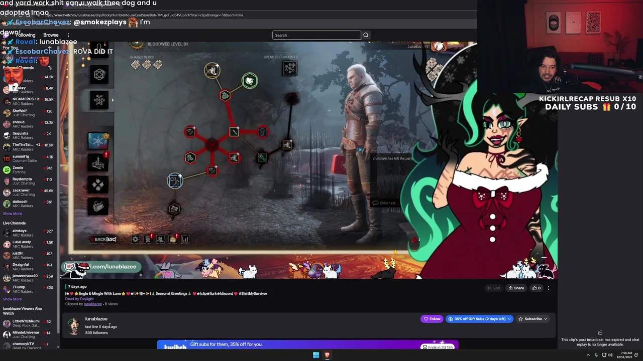Open Zemie's green avatar icon
This screenshot has width=643, height=361.
(x=7, y=170)
